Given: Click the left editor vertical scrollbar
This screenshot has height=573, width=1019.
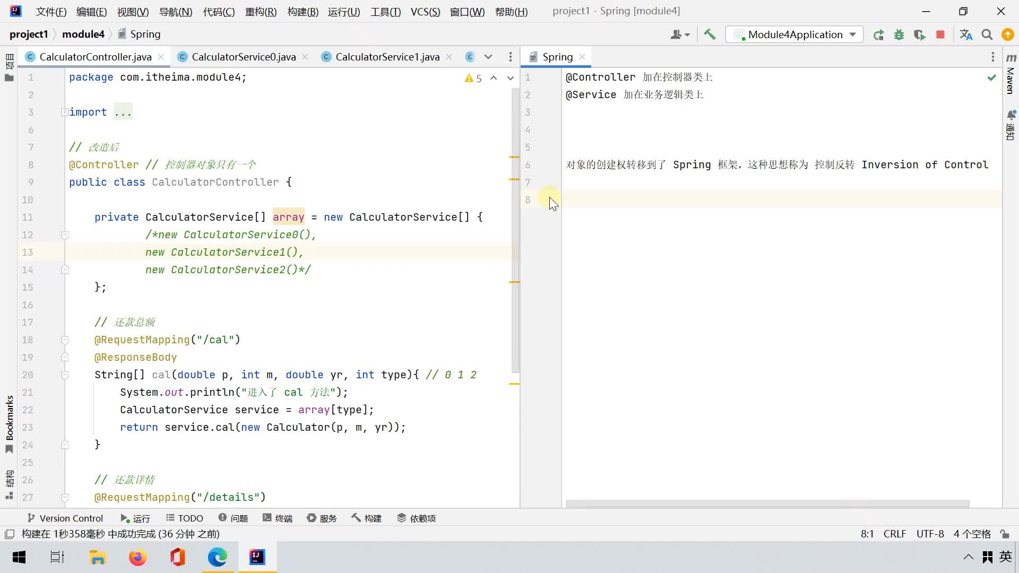Looking at the screenshot, I should click(x=515, y=230).
